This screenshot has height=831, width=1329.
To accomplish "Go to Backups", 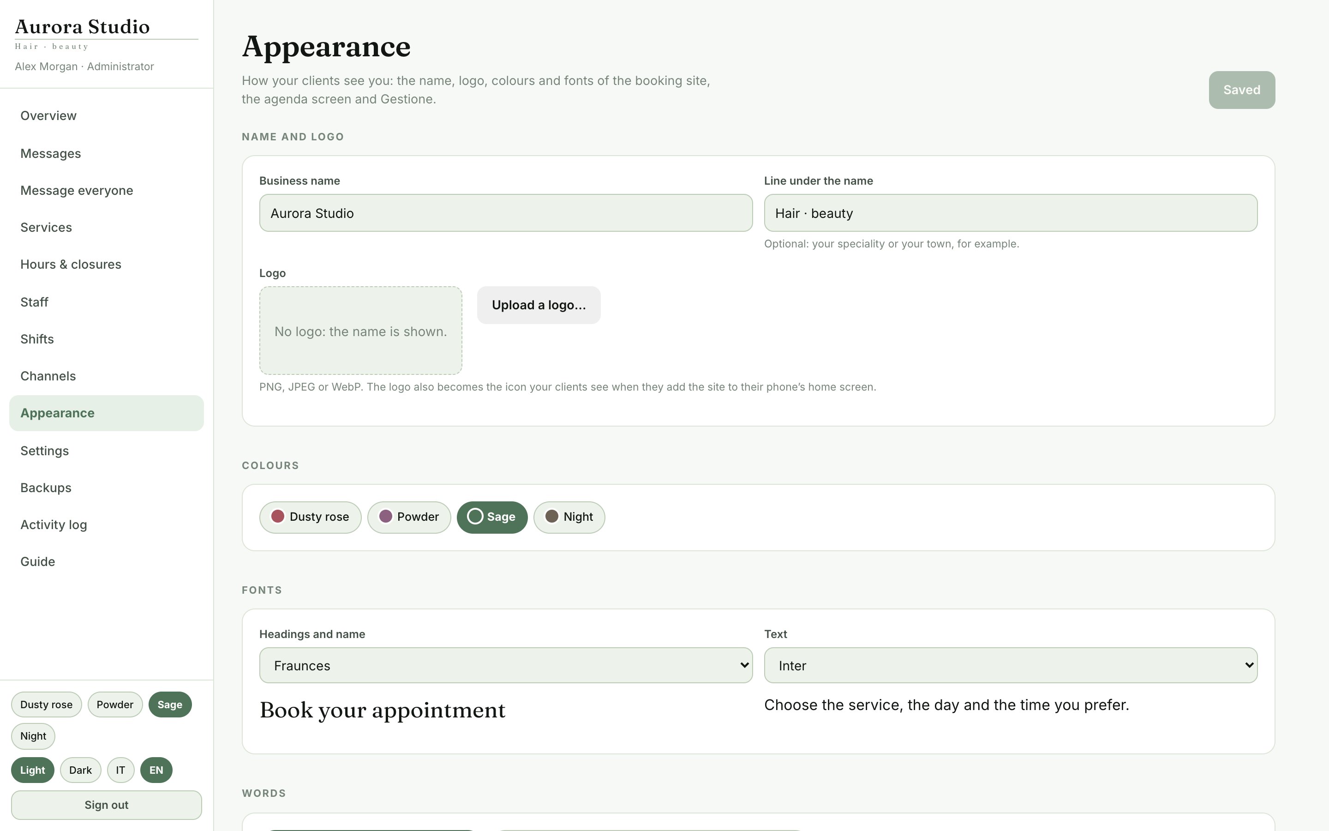I will [x=107, y=488].
